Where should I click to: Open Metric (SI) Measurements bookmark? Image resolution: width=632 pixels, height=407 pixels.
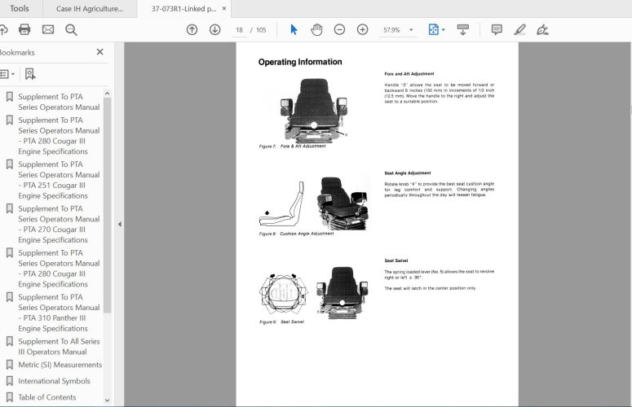(x=60, y=365)
